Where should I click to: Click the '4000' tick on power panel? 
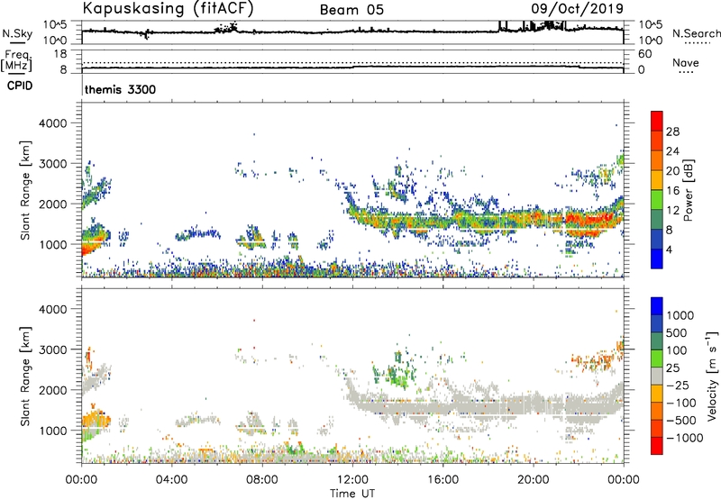53,123
